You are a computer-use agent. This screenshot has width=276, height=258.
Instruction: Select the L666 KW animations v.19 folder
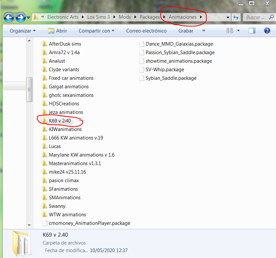(x=73, y=138)
